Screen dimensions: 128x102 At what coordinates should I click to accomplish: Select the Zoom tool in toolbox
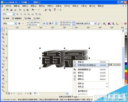pos(3,41)
